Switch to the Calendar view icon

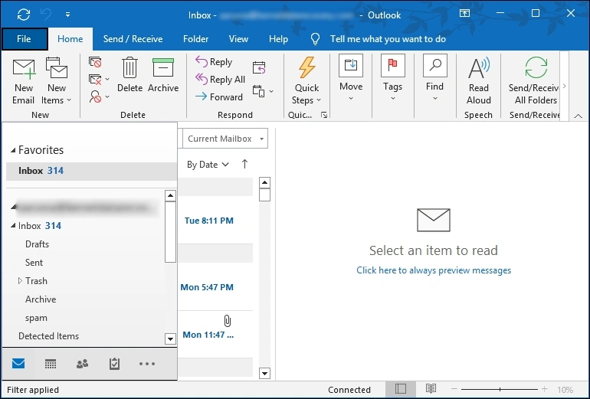pos(51,364)
